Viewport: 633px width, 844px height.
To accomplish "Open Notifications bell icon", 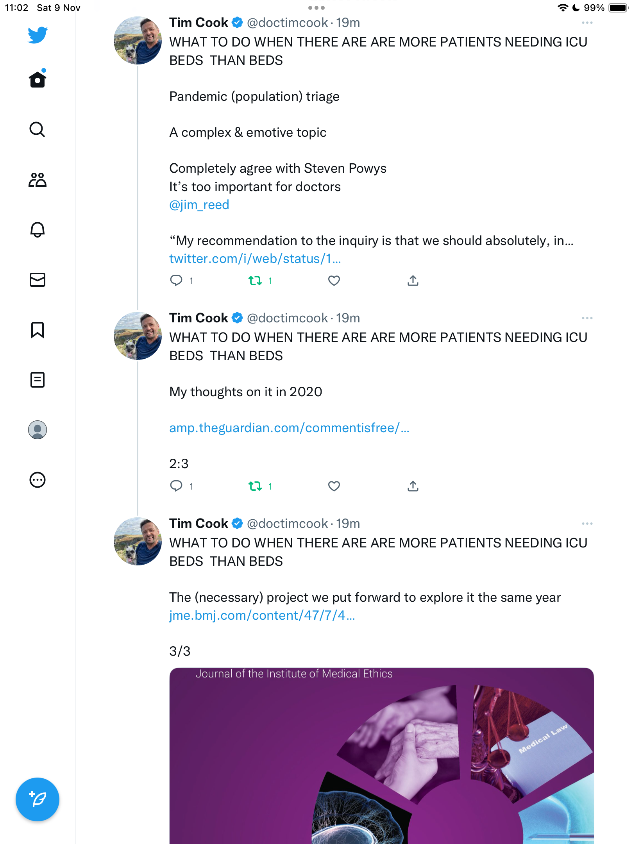I will [38, 230].
